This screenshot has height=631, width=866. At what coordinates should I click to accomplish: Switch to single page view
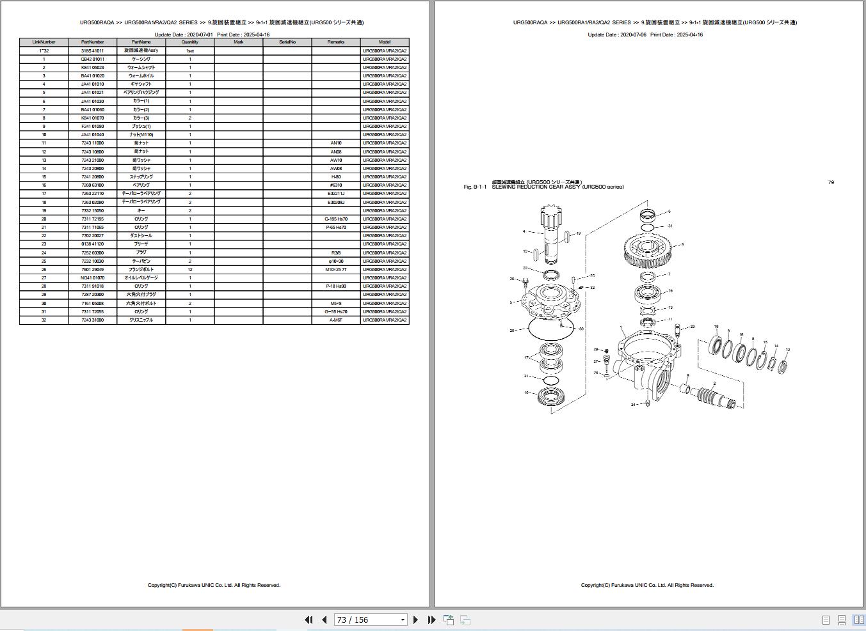click(826, 620)
